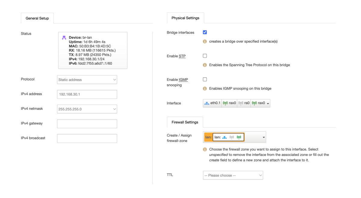The image size is (361, 198).
Task: Click the br-lan device icon in Status
Action: (x=64, y=37)
